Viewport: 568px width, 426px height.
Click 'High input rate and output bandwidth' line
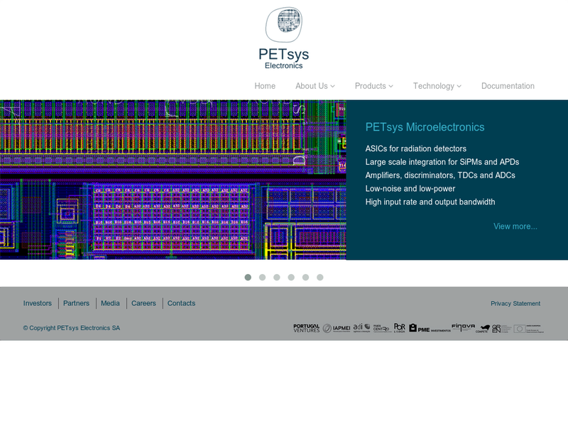coord(430,202)
